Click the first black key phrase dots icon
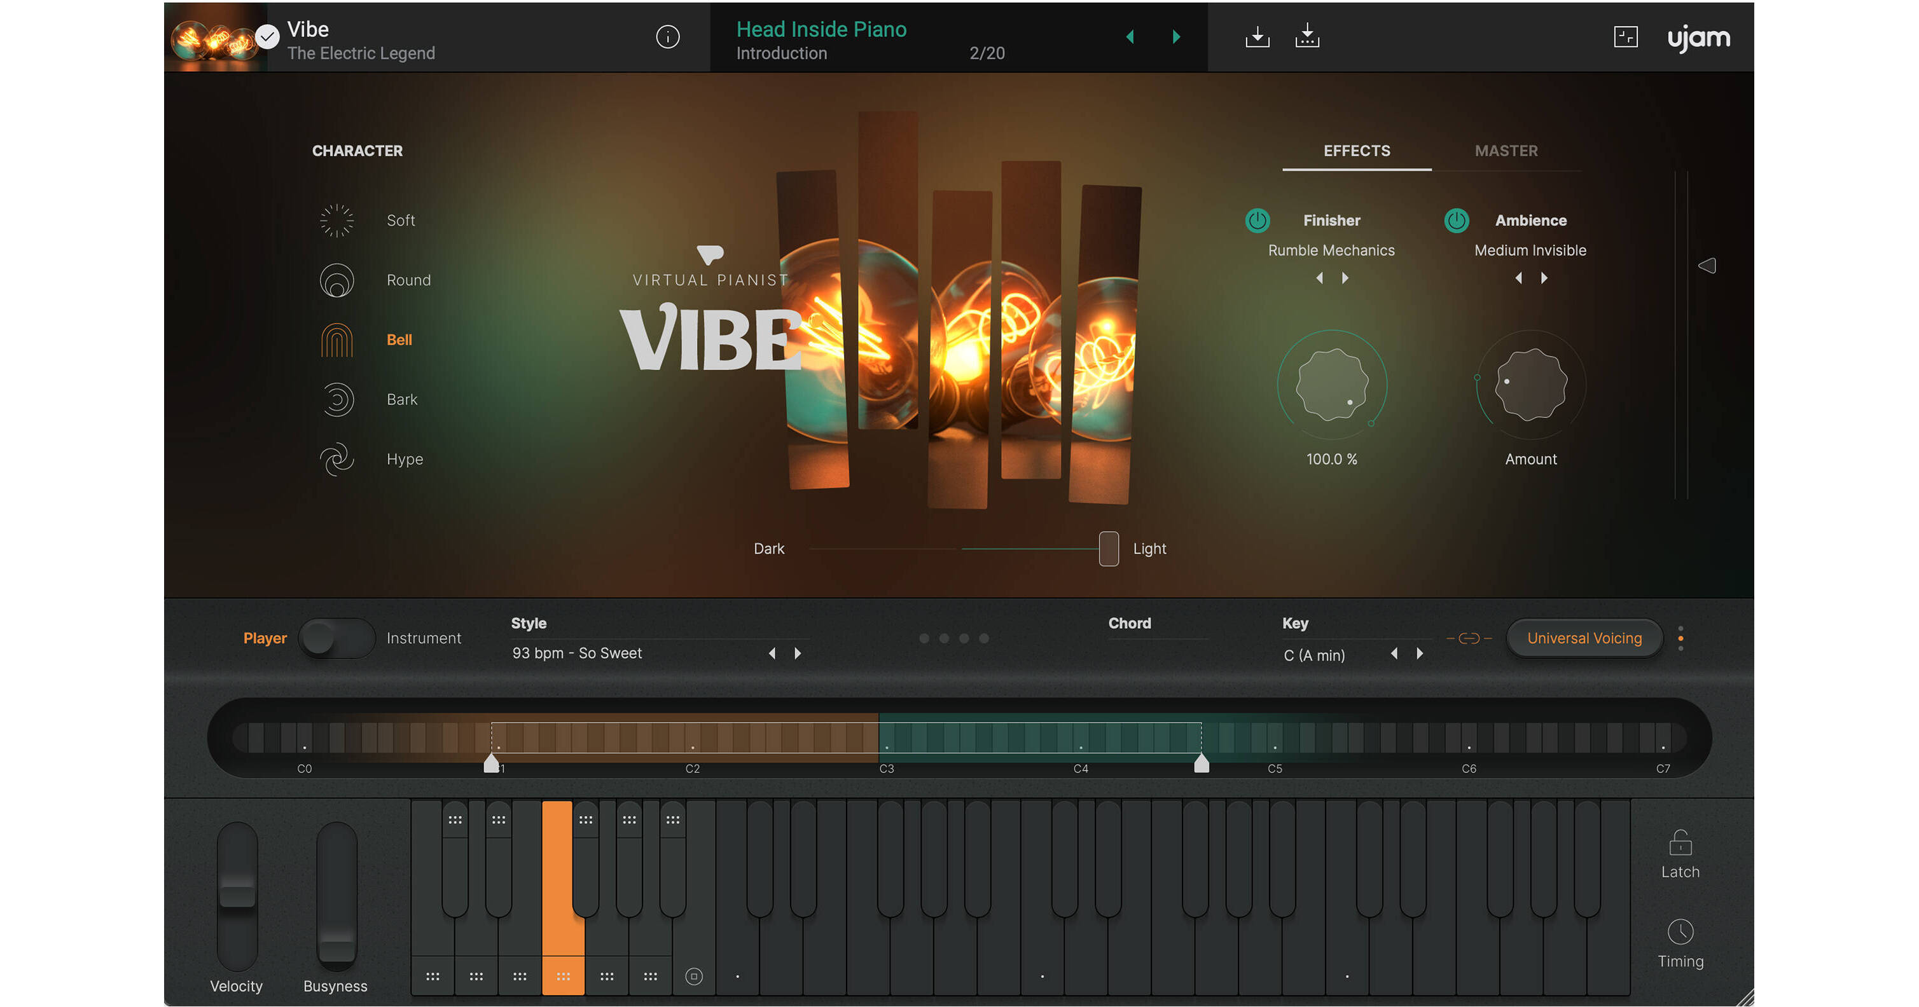Screen dimensions: 1919x1007 coord(454,820)
